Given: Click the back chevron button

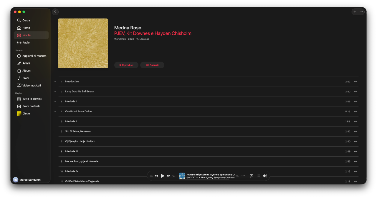Looking at the screenshot, I should tap(55, 12).
